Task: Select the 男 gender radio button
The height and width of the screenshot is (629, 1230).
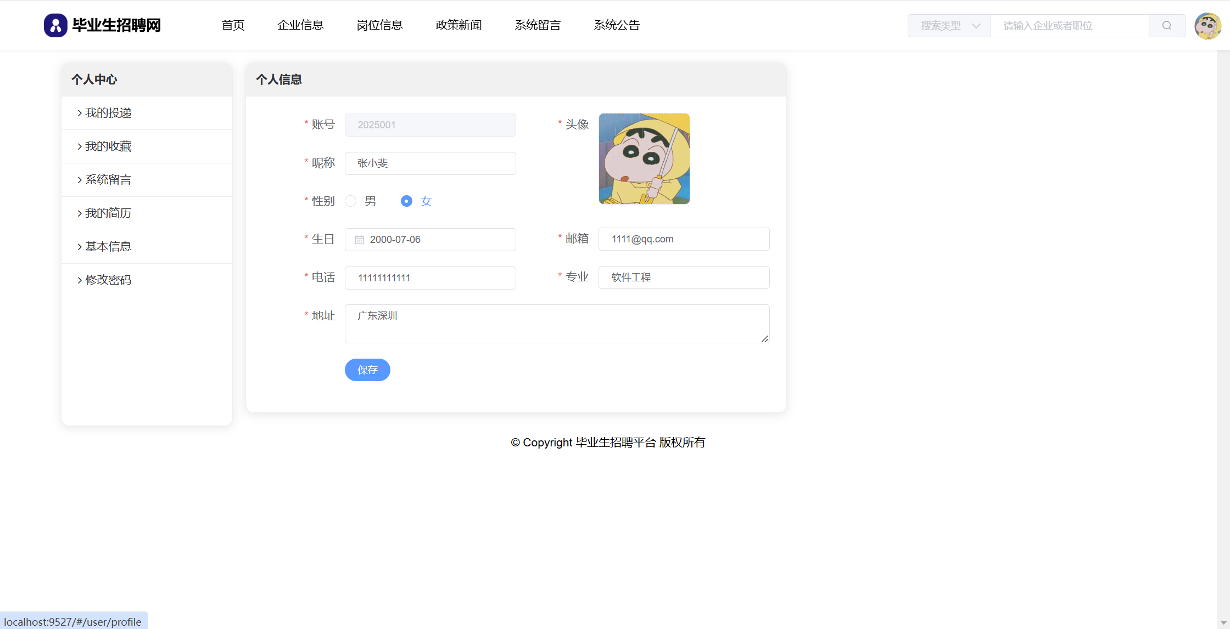Action: pyautogui.click(x=351, y=201)
